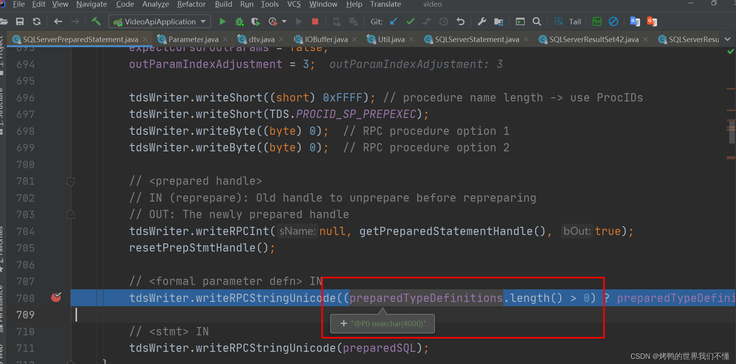Open the VCS menu
The image size is (736, 364).
[294, 4]
